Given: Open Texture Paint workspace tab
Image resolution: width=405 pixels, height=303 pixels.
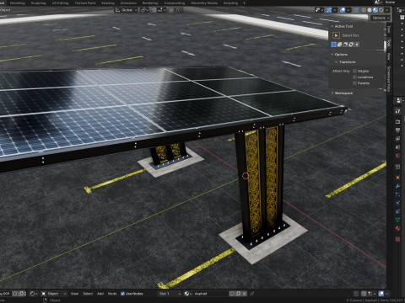Looking at the screenshot, I should pos(85,3).
